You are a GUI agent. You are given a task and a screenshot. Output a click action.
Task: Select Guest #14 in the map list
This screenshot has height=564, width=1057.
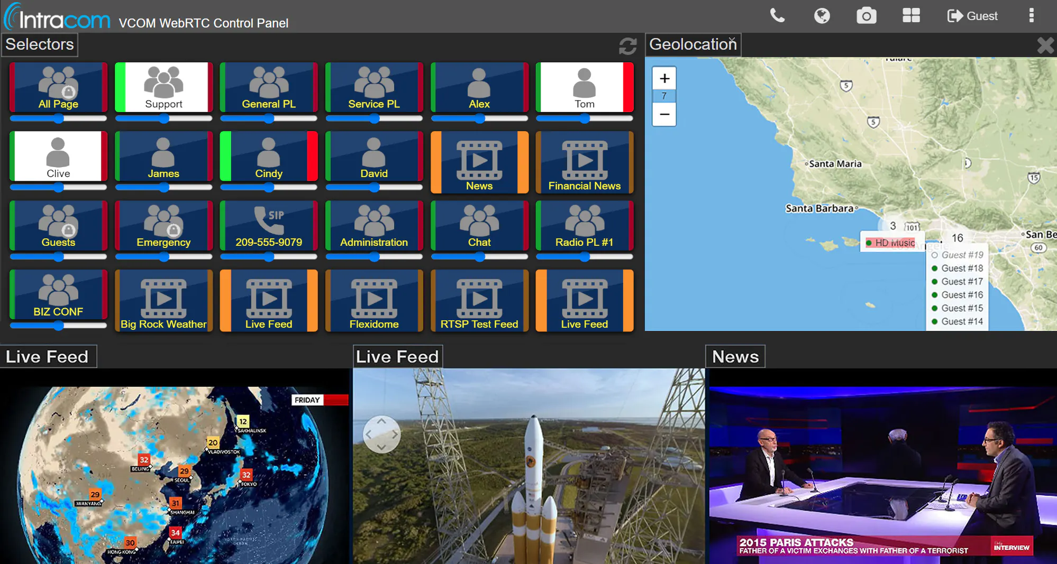coord(958,321)
